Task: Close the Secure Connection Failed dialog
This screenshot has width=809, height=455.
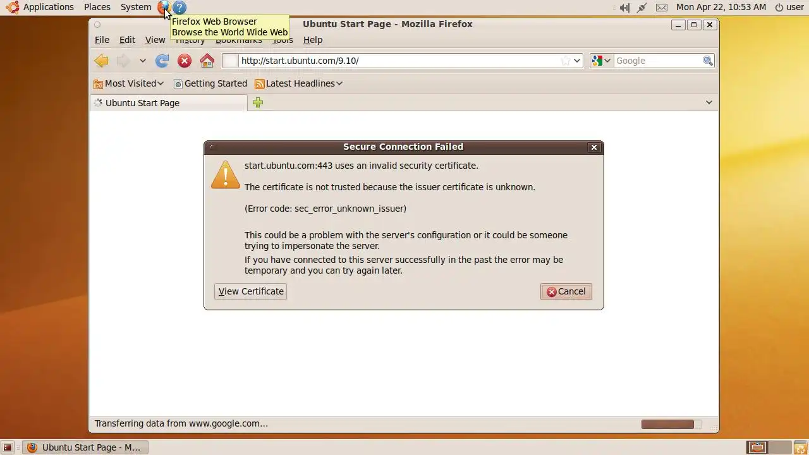Action: coord(593,147)
